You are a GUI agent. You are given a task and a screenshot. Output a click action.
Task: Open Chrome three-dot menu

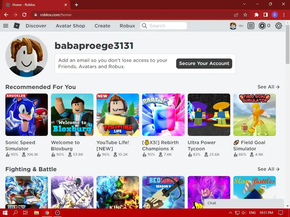tap(284, 15)
